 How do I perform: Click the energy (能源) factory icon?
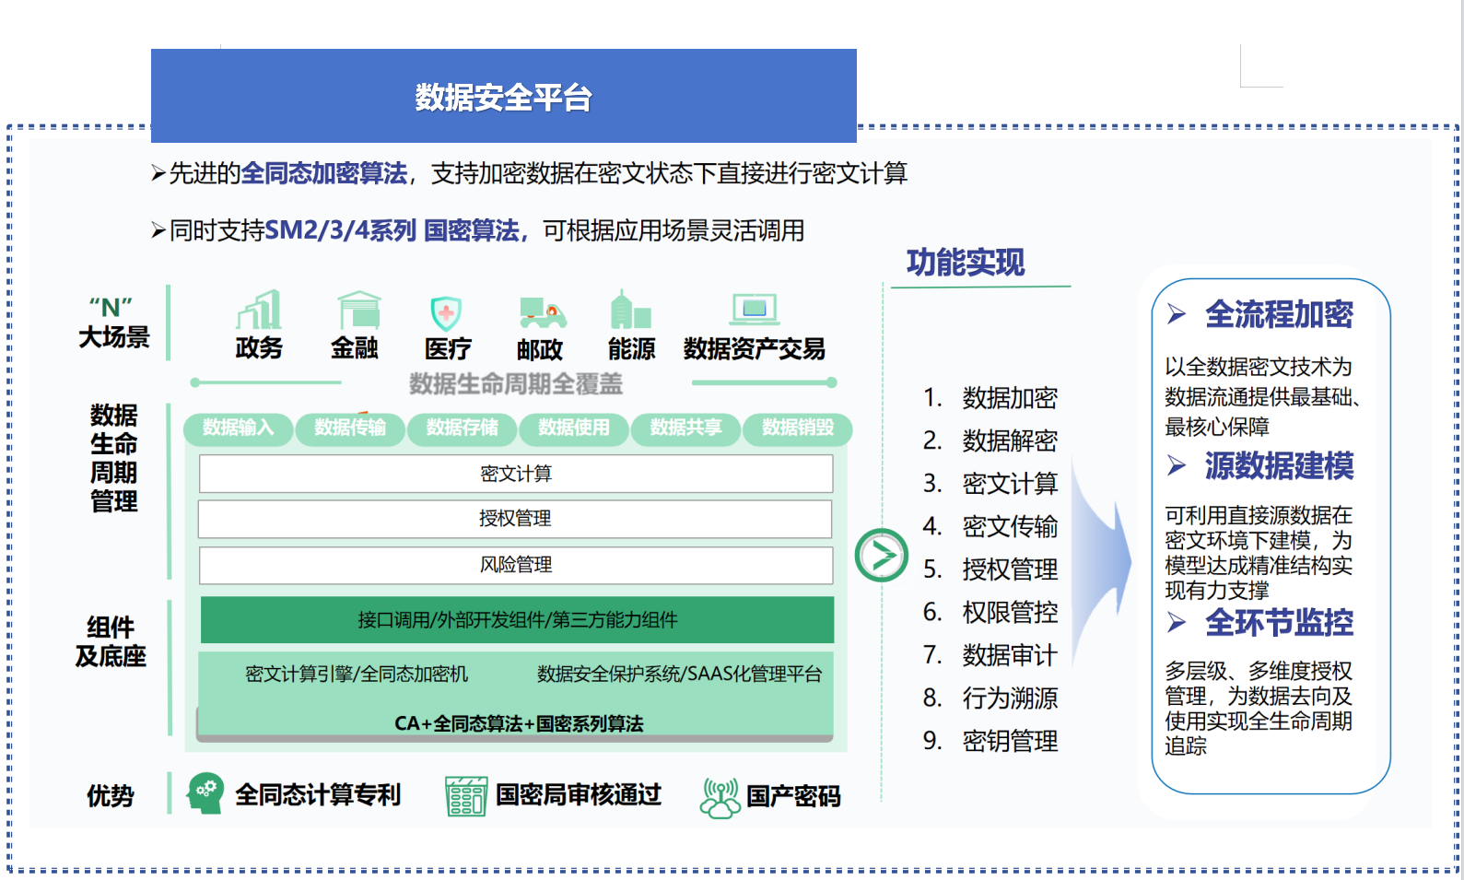(630, 311)
